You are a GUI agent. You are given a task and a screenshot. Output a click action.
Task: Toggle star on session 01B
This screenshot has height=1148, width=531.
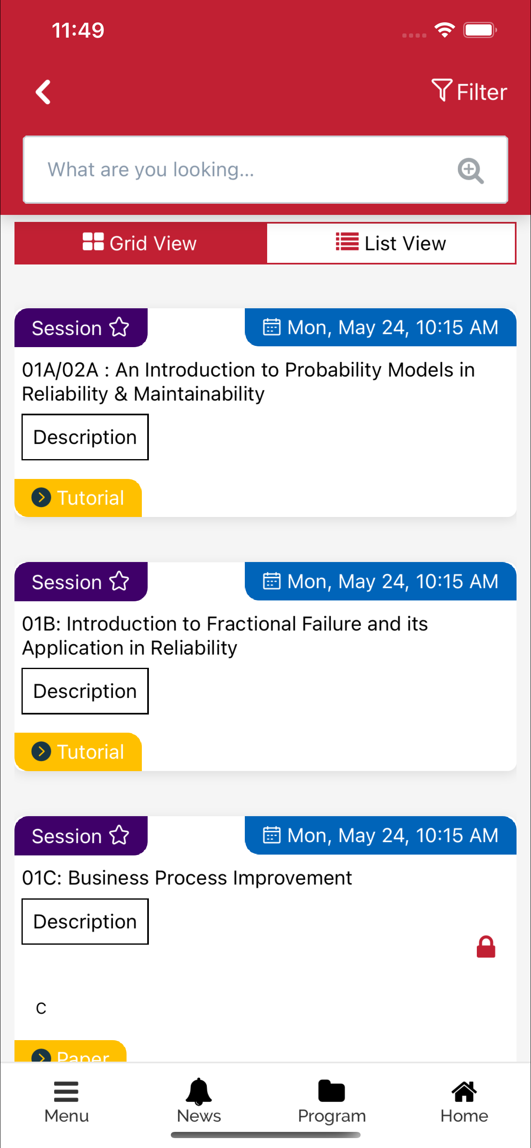[x=120, y=581]
